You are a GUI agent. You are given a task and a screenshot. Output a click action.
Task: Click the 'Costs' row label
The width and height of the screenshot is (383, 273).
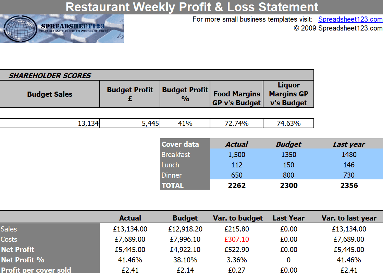pos(9,239)
